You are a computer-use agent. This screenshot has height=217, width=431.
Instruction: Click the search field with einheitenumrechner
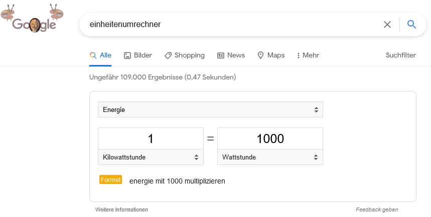(x=231, y=24)
